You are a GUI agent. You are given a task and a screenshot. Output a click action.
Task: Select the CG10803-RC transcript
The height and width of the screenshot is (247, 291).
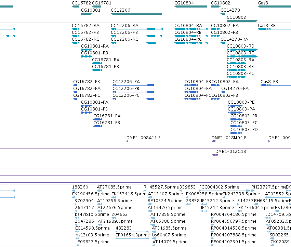(x=236, y=77)
